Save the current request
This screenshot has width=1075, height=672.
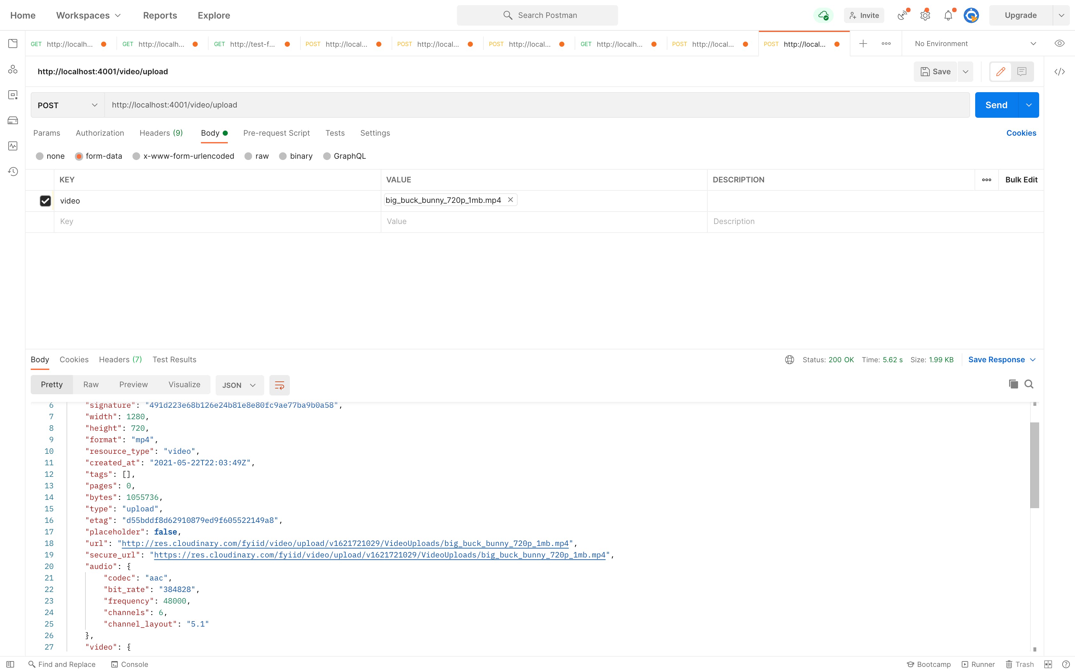click(936, 72)
